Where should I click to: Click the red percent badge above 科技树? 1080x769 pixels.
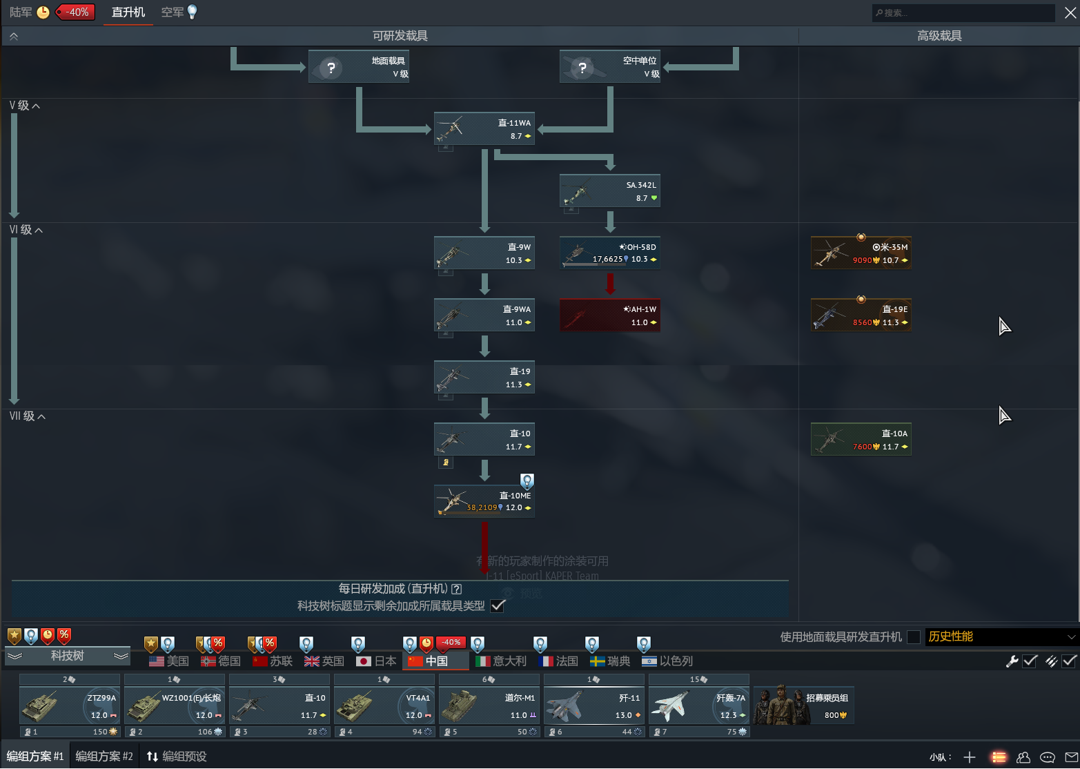click(x=64, y=635)
